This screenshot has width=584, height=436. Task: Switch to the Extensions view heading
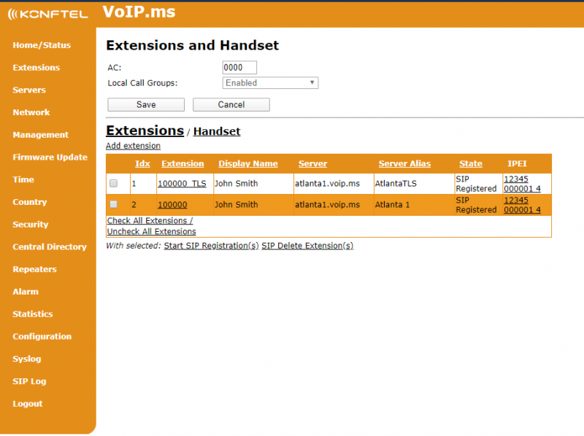click(x=145, y=131)
